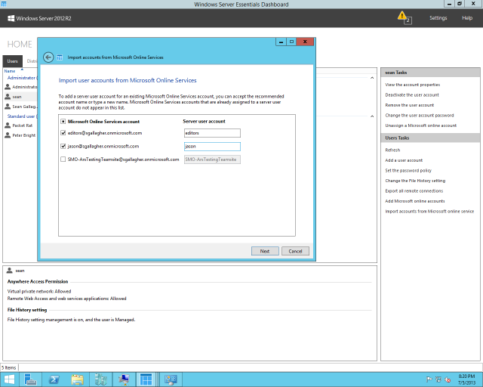Click Deactivate the user account
The image size is (483, 387).
[x=412, y=94]
